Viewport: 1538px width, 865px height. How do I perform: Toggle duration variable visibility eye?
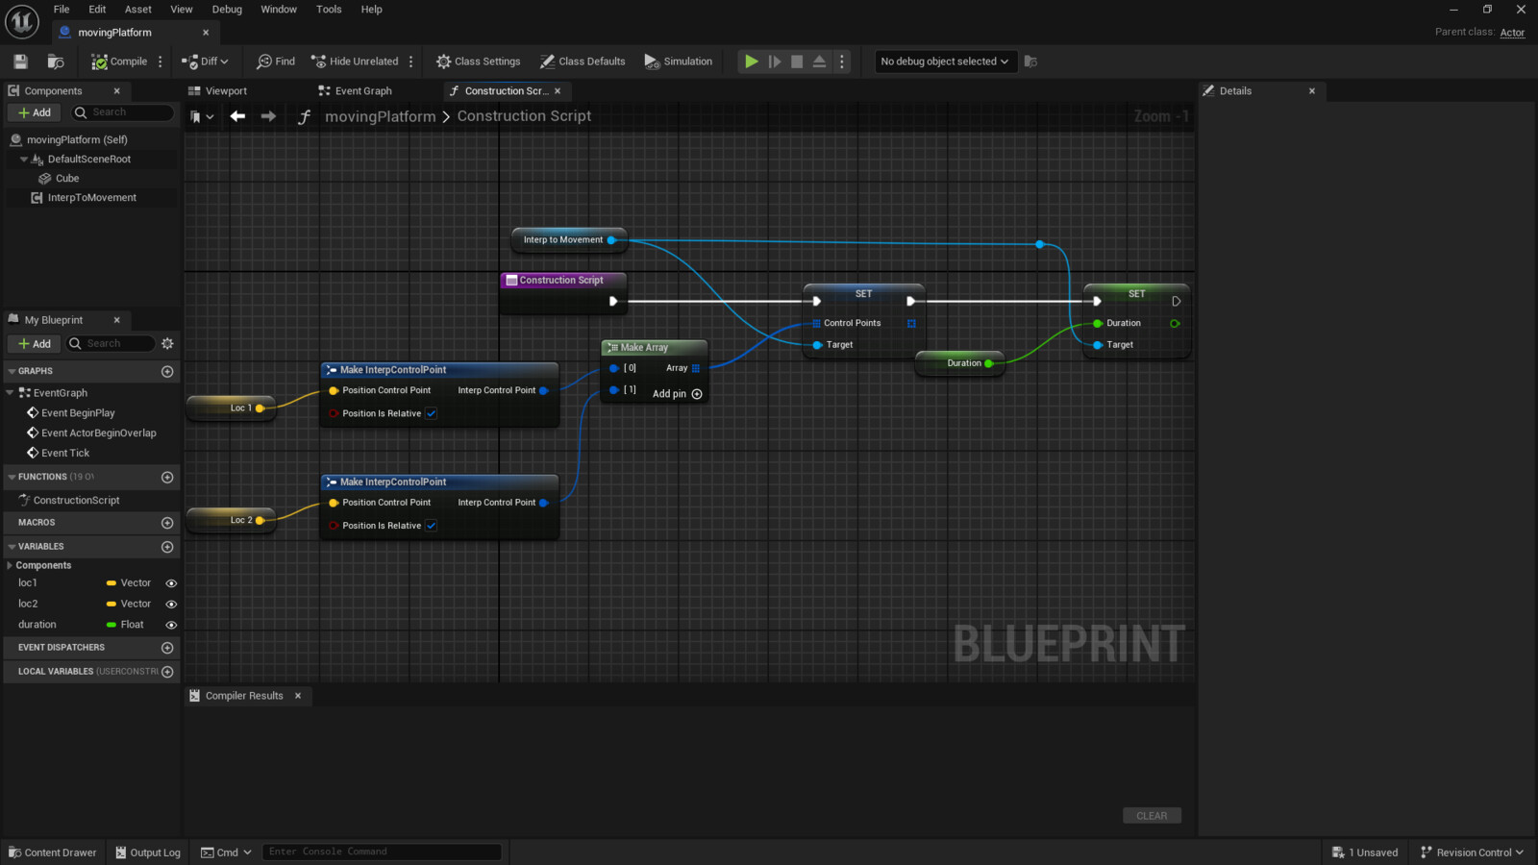pos(171,625)
